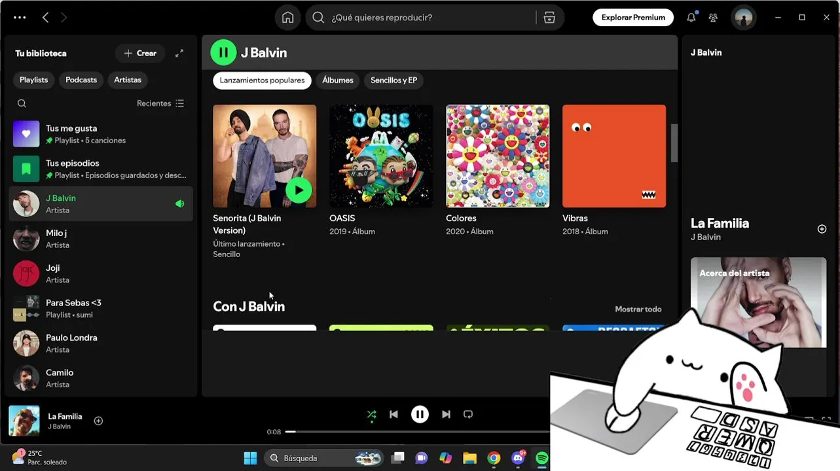Open the Browse icon beside search
Image resolution: width=840 pixels, height=471 pixels.
(549, 18)
